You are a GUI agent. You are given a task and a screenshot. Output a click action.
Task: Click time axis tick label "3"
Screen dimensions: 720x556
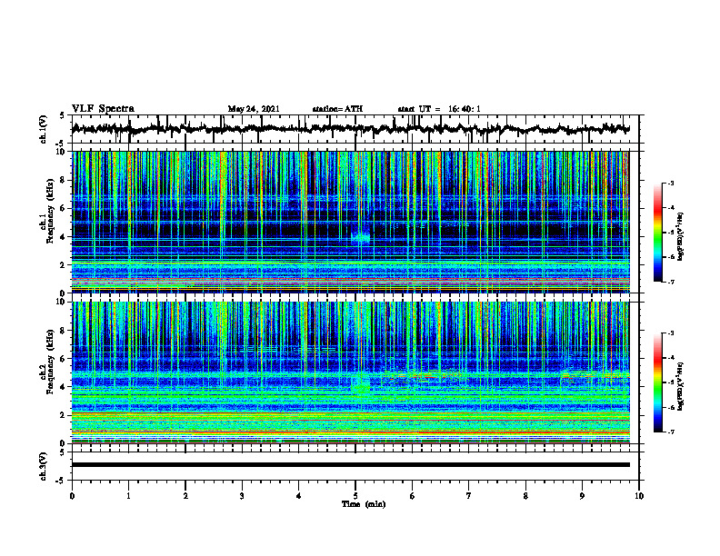tap(242, 496)
